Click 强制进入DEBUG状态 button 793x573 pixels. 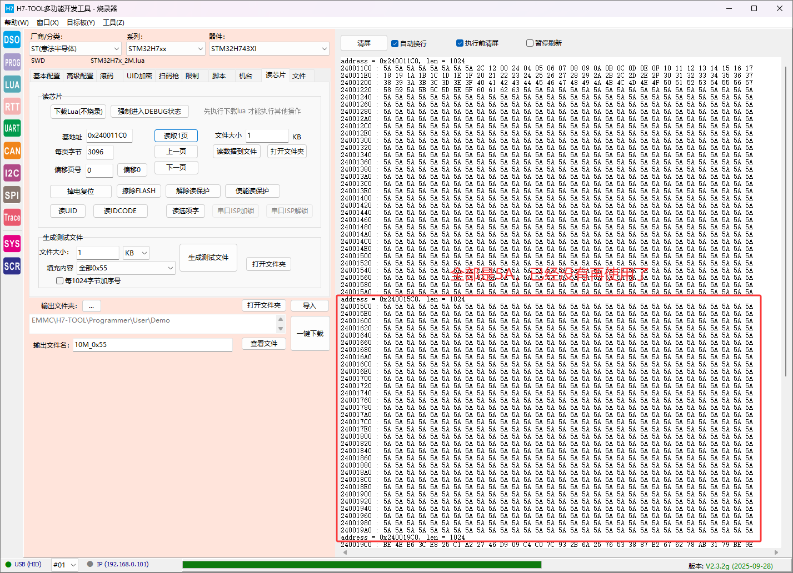click(x=149, y=112)
